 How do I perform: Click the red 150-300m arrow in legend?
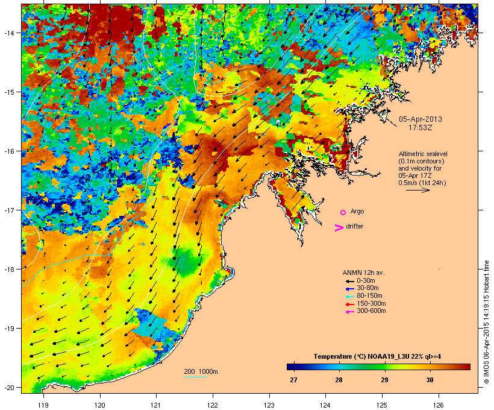click(x=349, y=304)
